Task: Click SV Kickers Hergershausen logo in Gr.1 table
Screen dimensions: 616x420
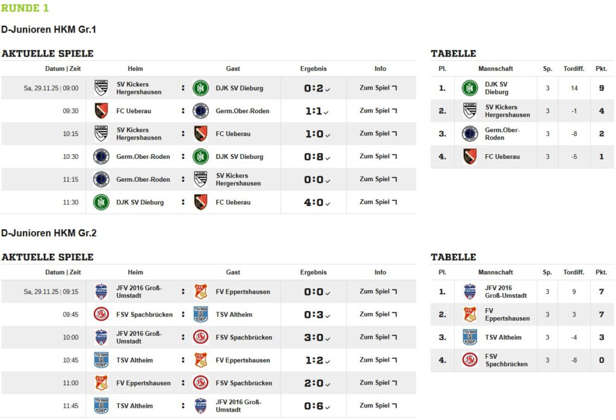Action: [470, 111]
